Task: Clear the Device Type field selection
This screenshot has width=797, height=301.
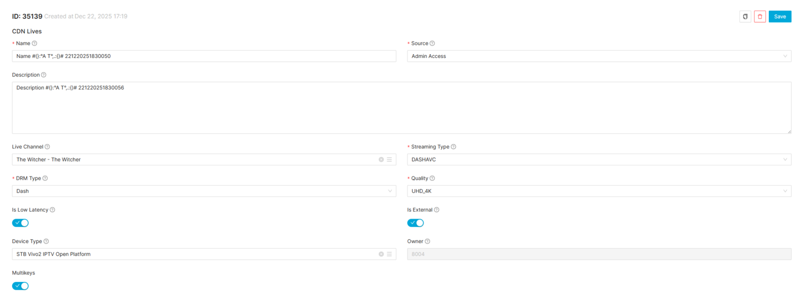Action: 381,254
